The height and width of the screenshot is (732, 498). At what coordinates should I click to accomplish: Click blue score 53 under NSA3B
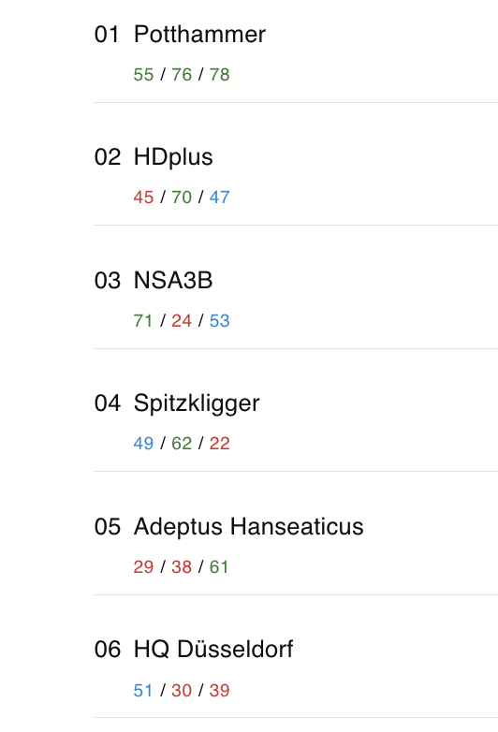pos(219,321)
